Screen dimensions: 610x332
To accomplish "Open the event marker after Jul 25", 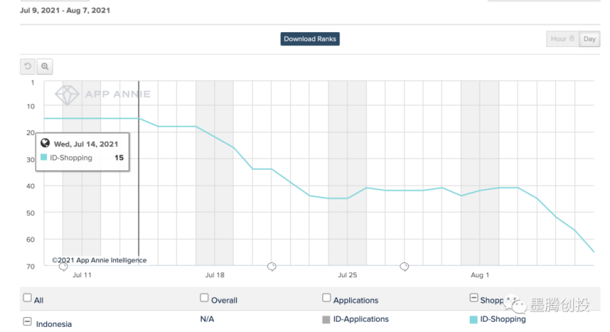I will pyautogui.click(x=404, y=267).
